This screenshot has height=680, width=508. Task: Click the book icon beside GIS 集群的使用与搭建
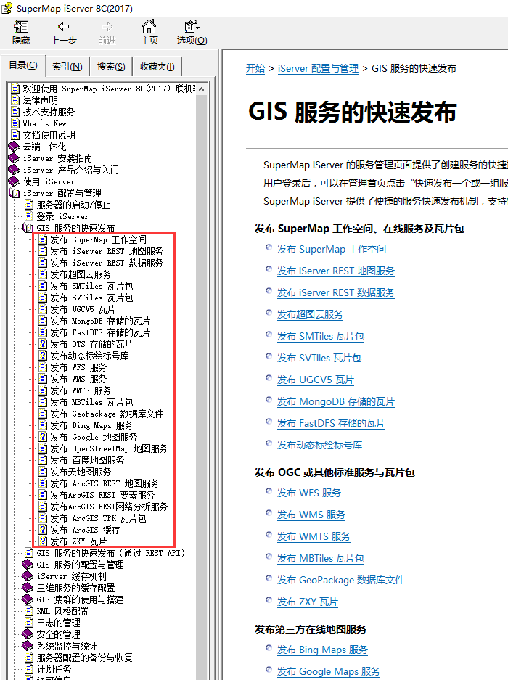pyautogui.click(x=28, y=599)
